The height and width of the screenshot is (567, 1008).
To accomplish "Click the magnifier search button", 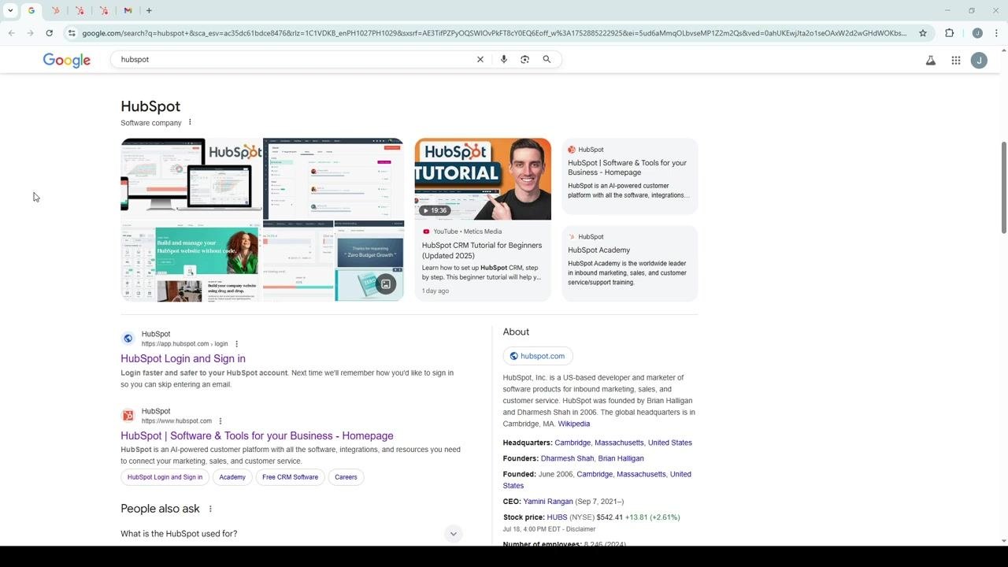I will [547, 60].
